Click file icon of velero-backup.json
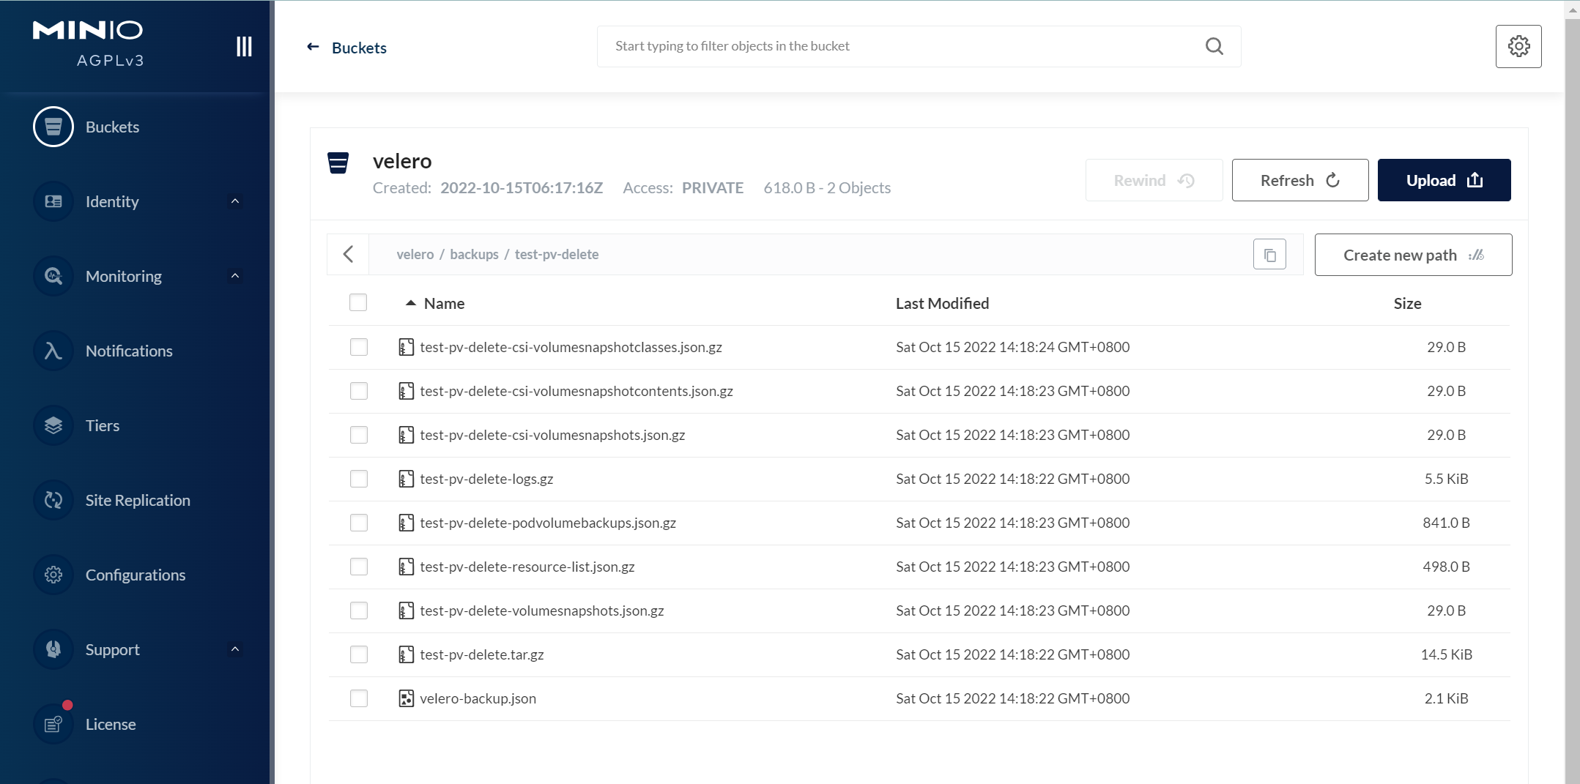This screenshot has width=1580, height=784. [x=406, y=698]
